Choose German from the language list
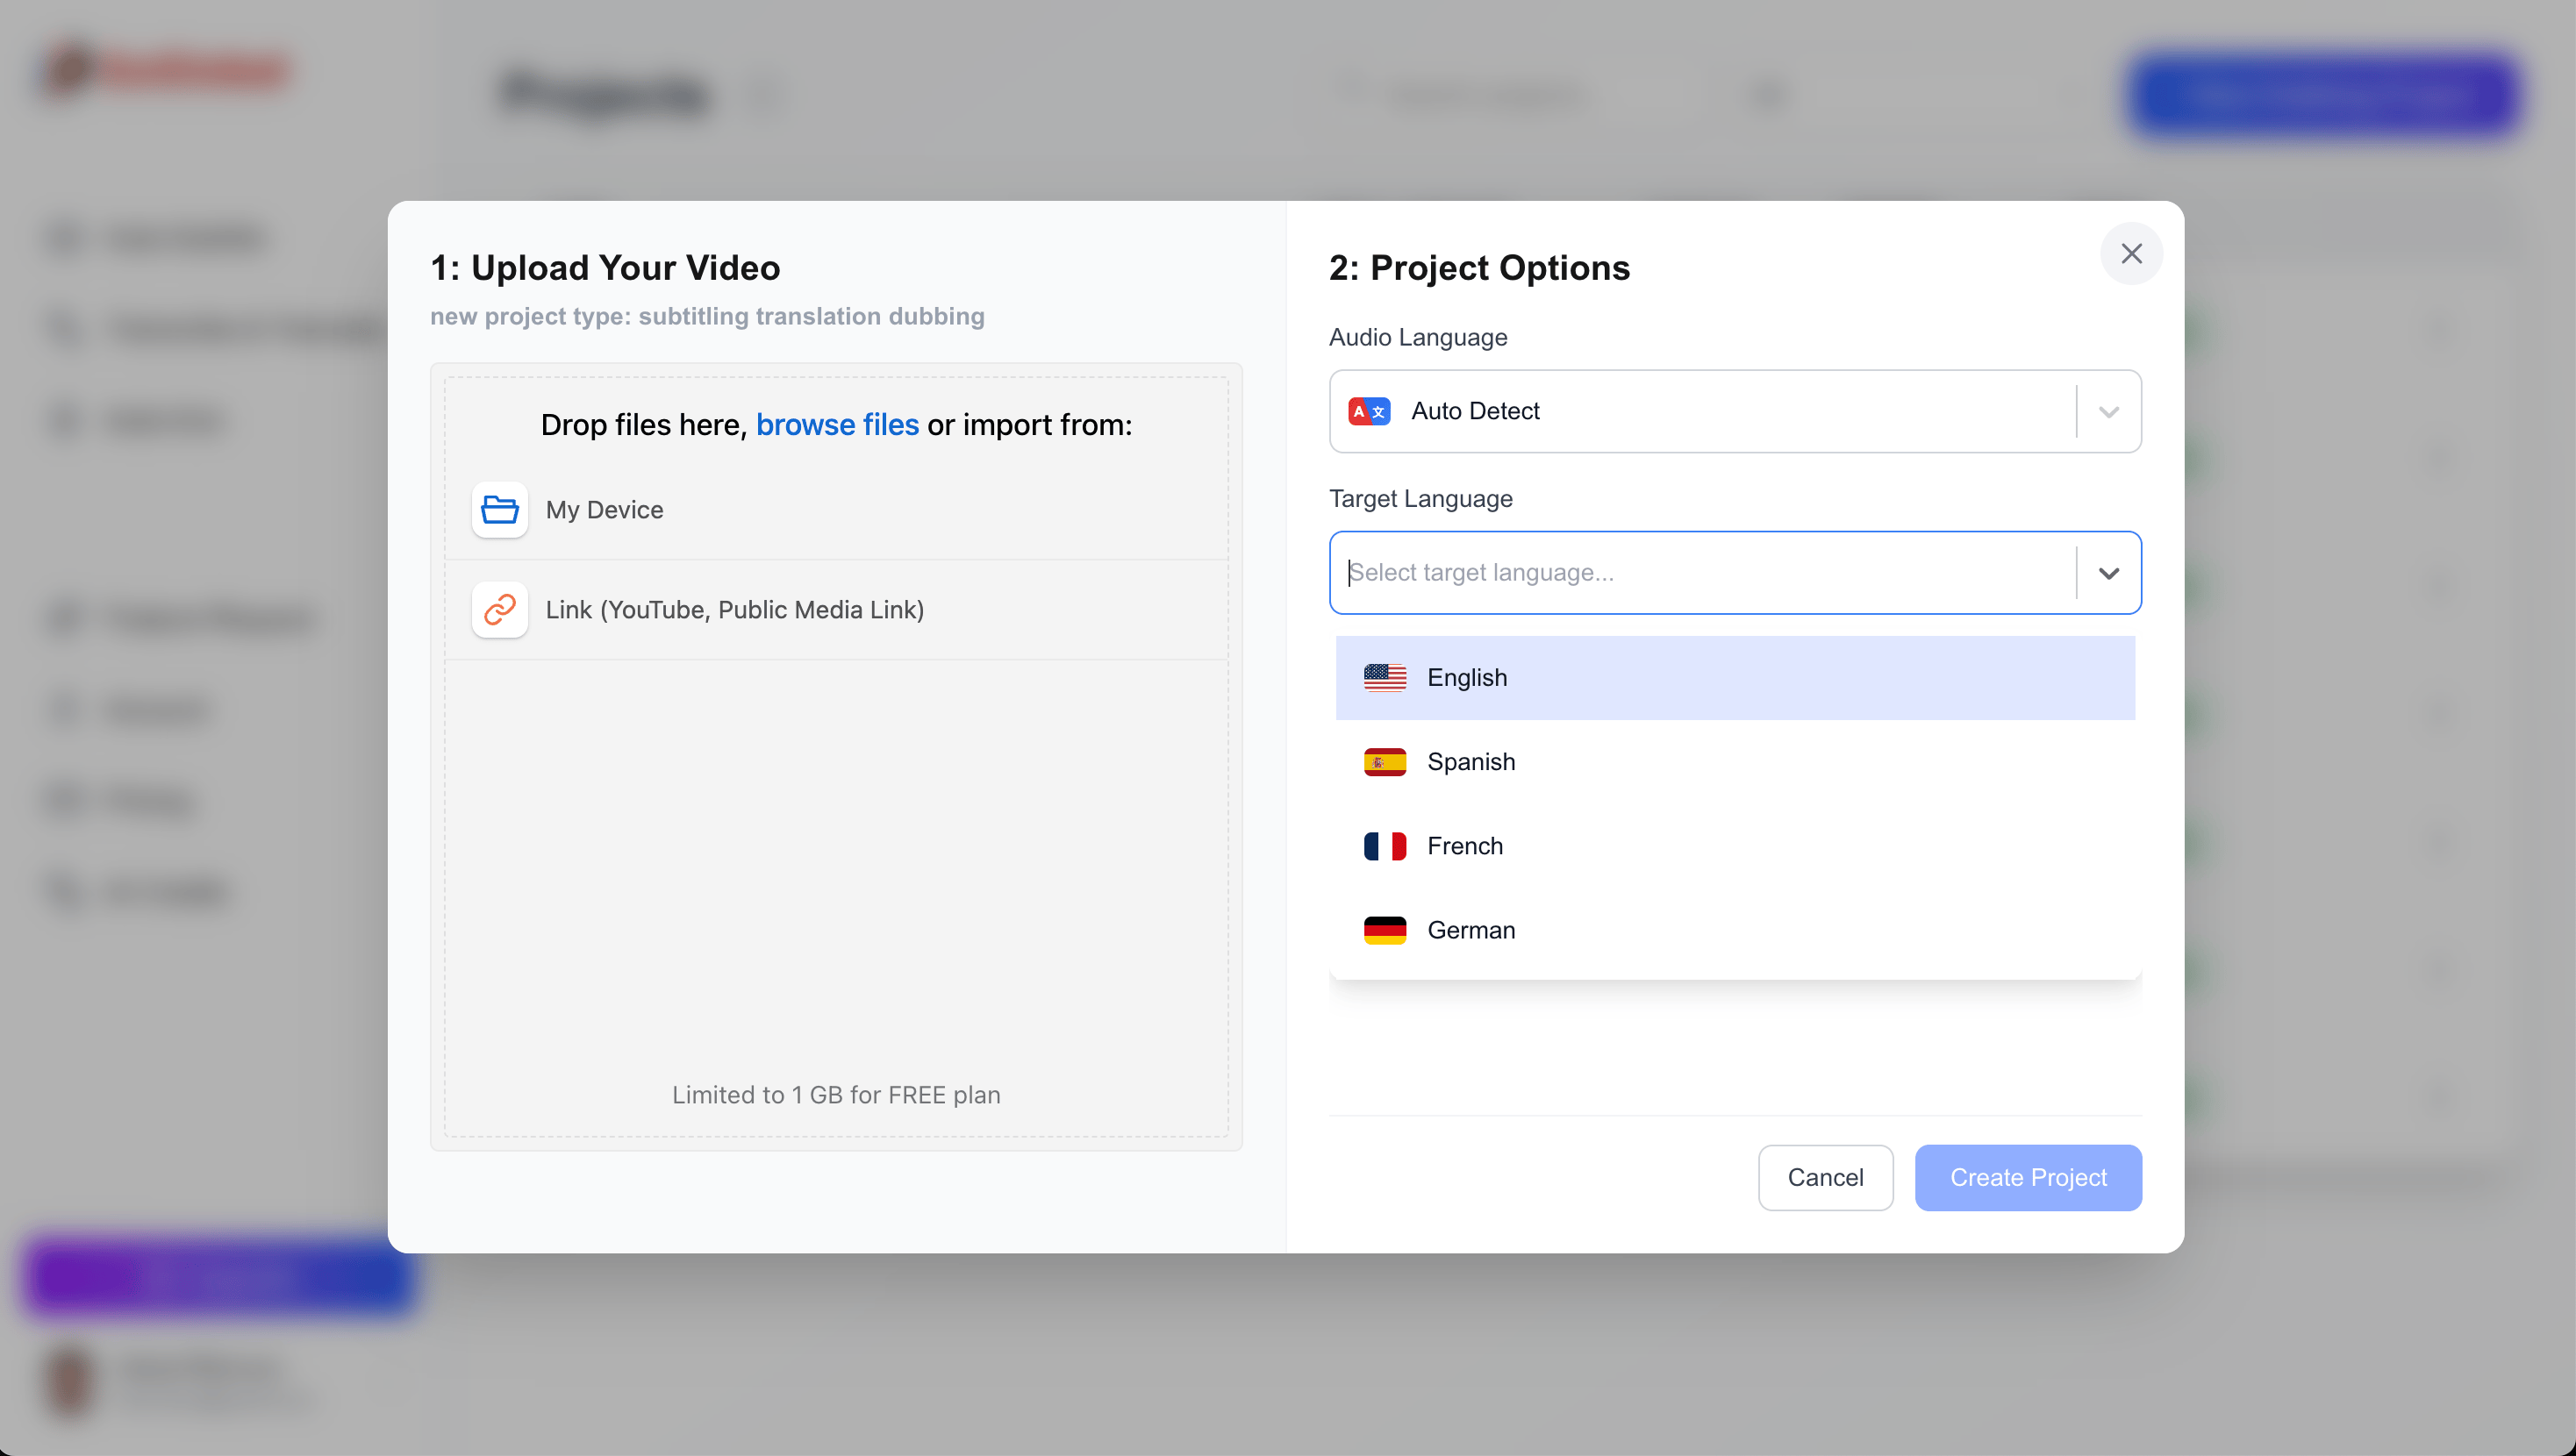The height and width of the screenshot is (1456, 2576). coord(1734,929)
